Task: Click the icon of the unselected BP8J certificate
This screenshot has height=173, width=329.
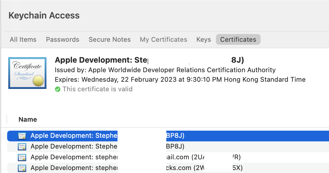Action: coord(22,146)
